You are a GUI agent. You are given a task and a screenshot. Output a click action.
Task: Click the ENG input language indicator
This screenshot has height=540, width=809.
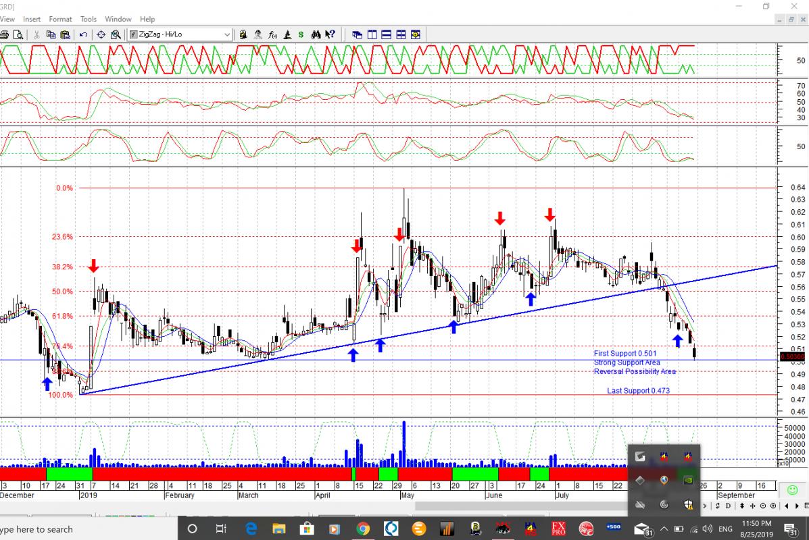725,529
